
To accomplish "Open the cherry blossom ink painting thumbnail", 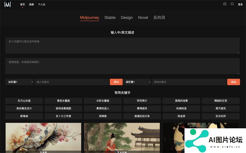I will (x=43, y=138).
